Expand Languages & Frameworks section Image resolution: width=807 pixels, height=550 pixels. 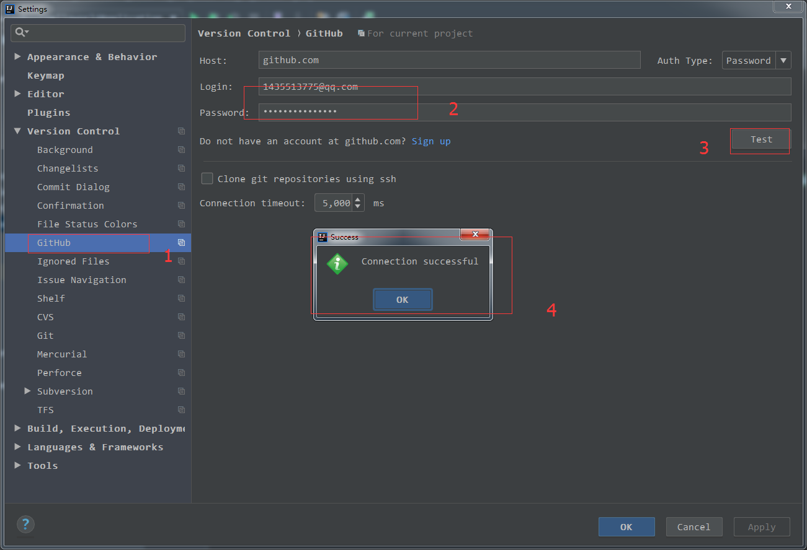point(17,447)
